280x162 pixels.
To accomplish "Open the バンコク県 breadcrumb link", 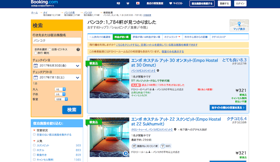I will (69, 13).
